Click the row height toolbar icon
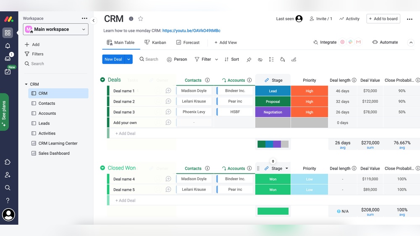Viewport: 420px width, 236px height. click(271, 60)
